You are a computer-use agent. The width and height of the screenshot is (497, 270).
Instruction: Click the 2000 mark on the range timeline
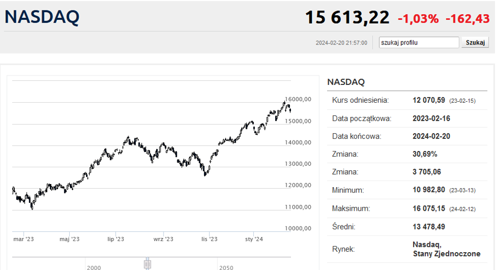(94, 267)
